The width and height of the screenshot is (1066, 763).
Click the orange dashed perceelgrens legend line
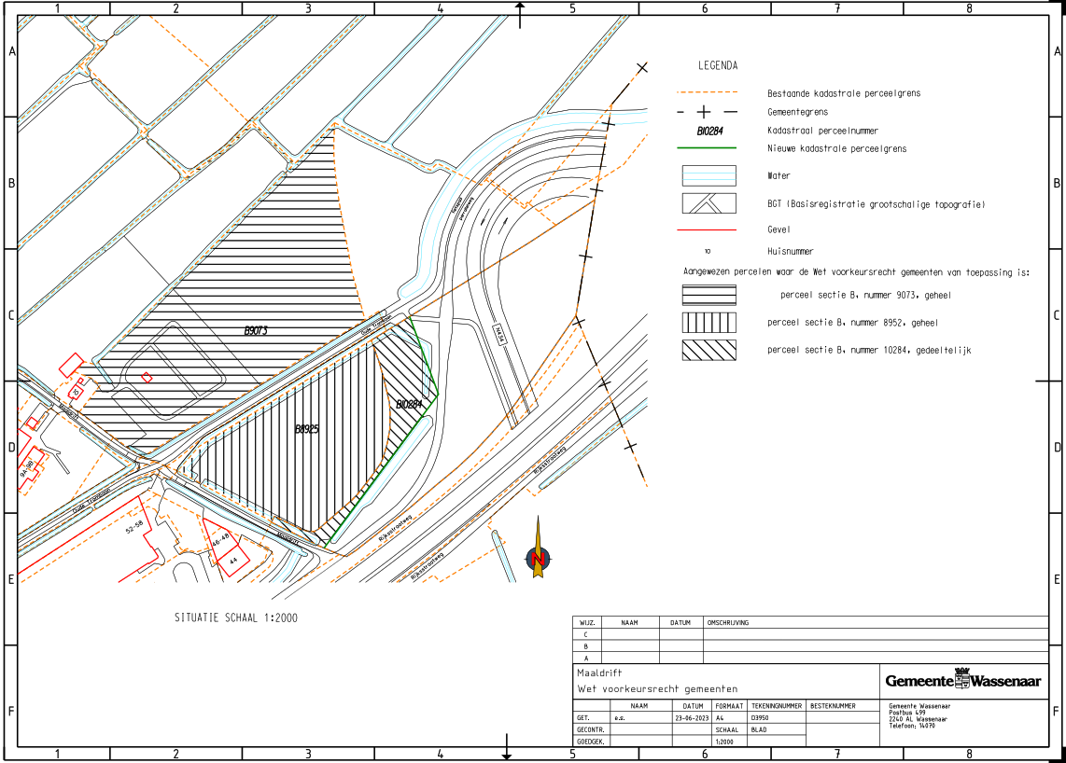click(708, 93)
